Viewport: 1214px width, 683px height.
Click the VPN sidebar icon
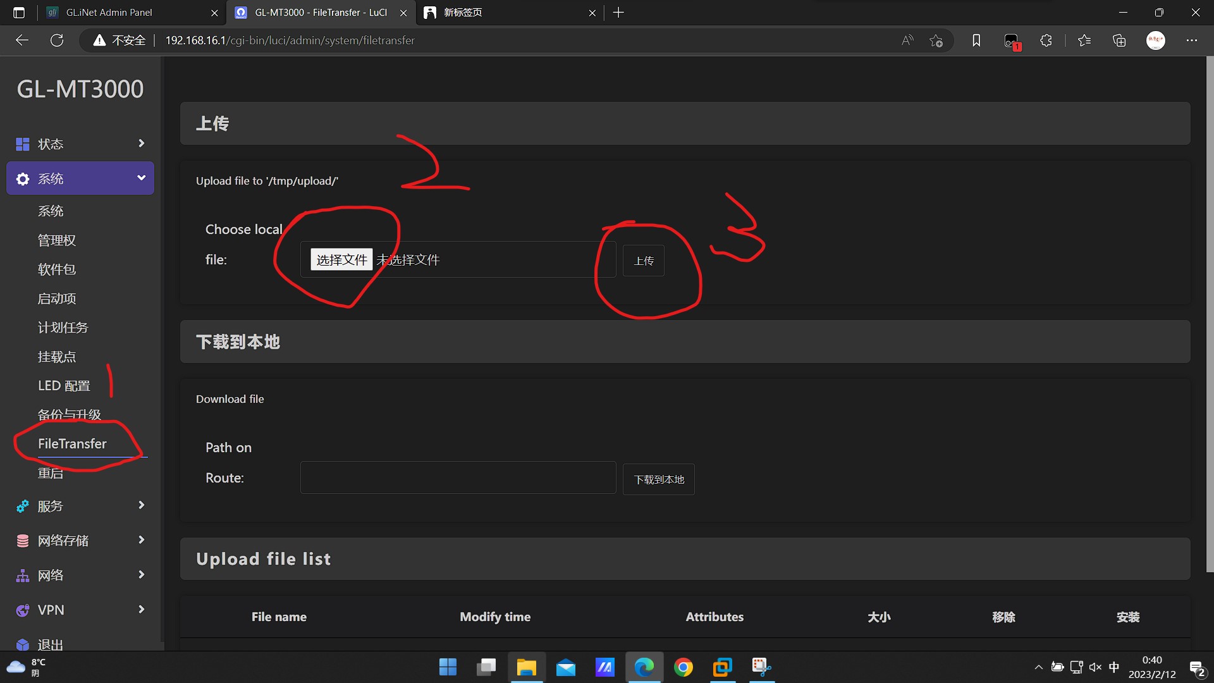click(23, 610)
